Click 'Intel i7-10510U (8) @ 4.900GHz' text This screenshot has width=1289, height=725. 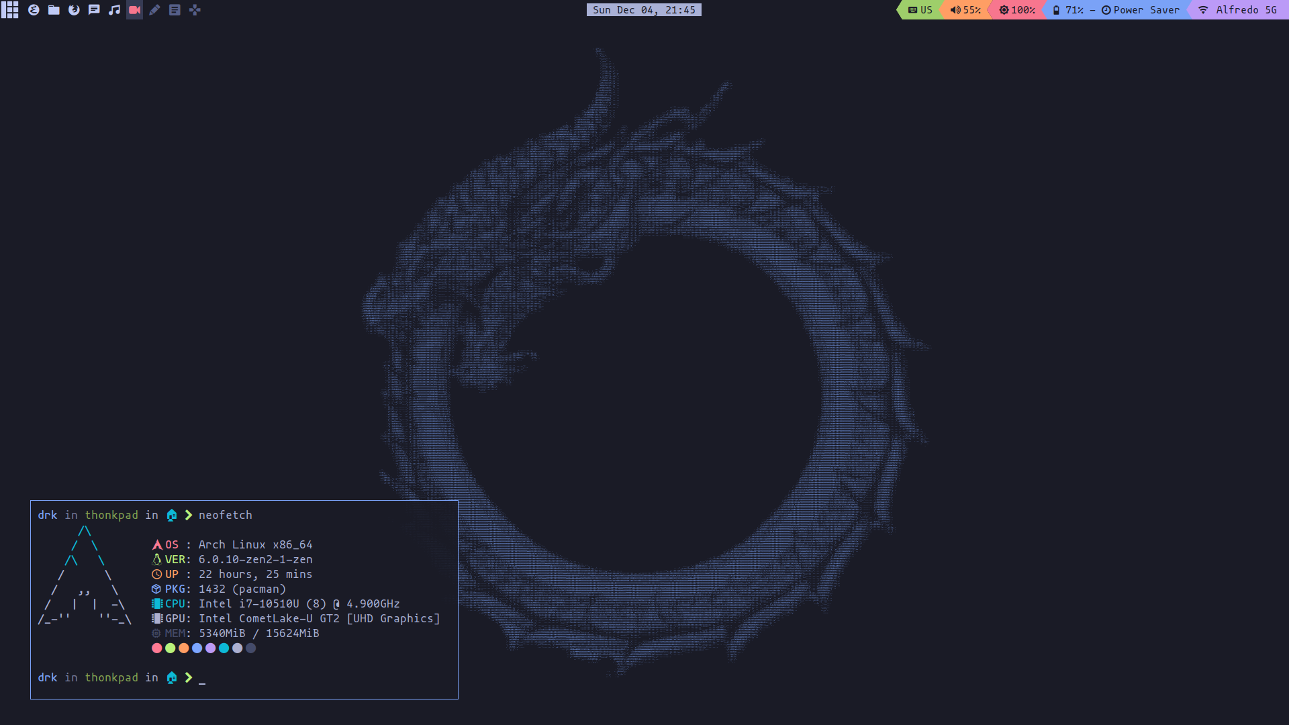point(299,603)
